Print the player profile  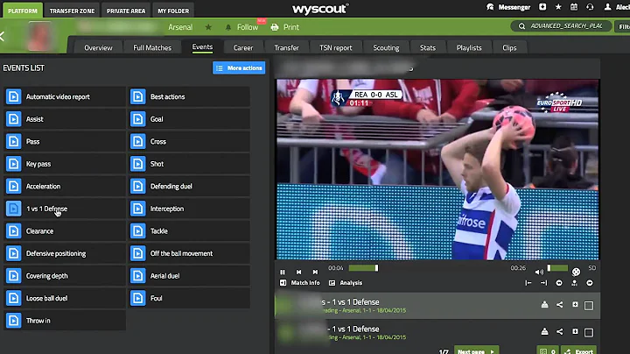285,27
